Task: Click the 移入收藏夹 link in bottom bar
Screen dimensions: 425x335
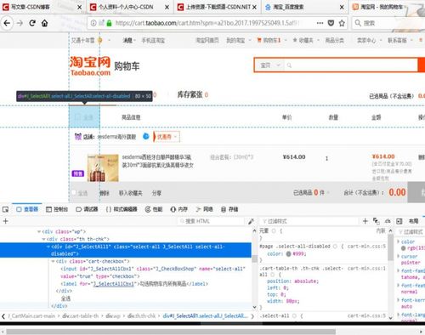Action: pyautogui.click(x=130, y=193)
